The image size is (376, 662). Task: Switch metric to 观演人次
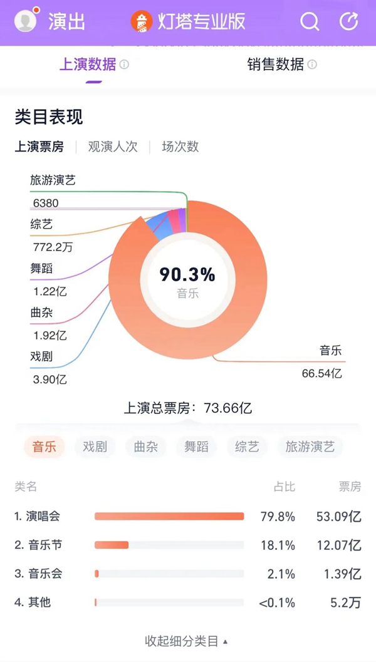[112, 147]
